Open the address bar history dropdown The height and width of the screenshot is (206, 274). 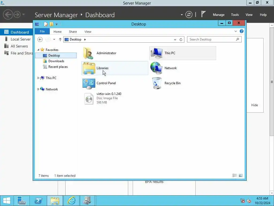tap(175, 40)
